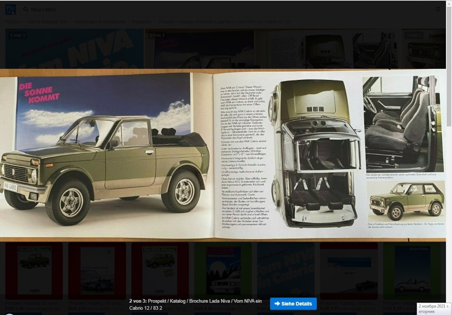
Task: Open the 'Anleitungen & Handbücher' breadcrumb
Action: pyautogui.click(x=100, y=22)
